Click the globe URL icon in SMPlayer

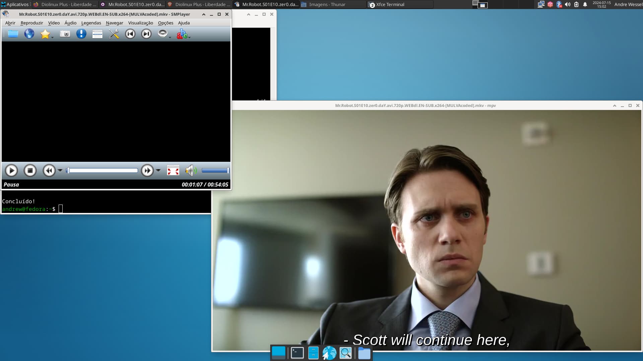pyautogui.click(x=29, y=34)
